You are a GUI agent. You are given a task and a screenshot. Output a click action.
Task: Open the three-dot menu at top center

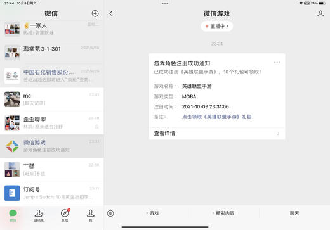point(165,4)
